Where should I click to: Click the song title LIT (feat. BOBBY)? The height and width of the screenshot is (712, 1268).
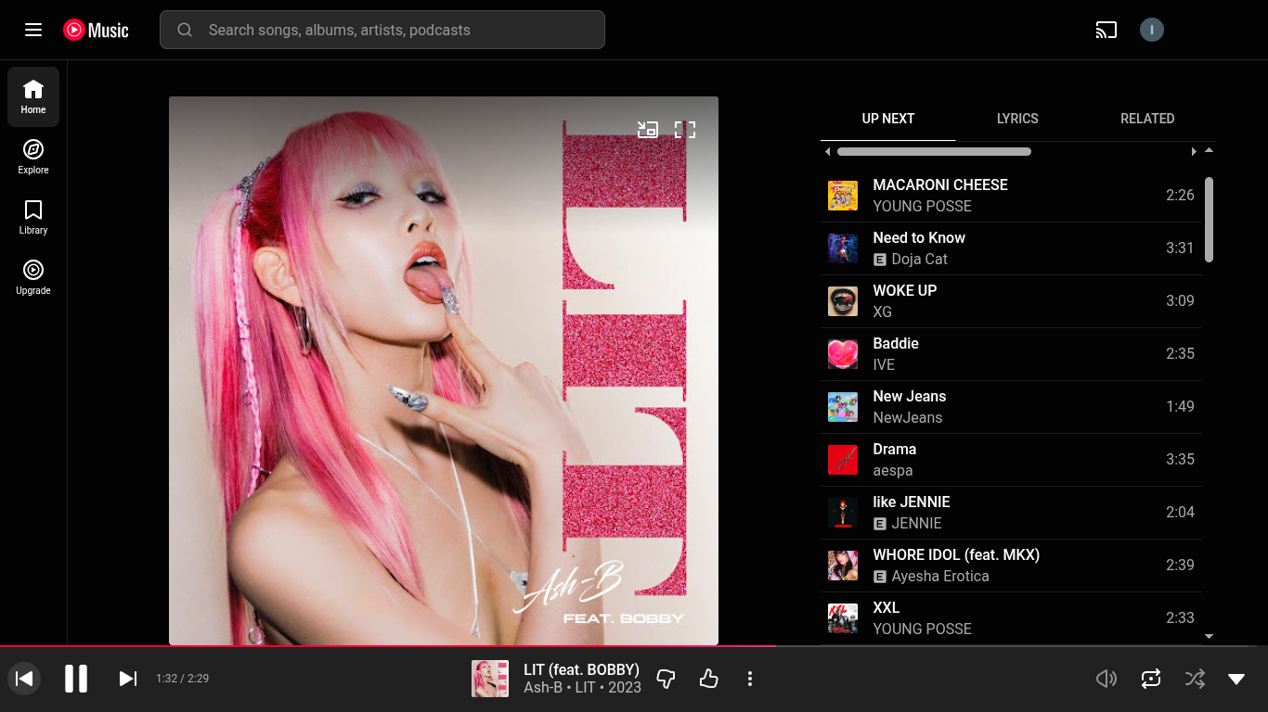coord(582,669)
